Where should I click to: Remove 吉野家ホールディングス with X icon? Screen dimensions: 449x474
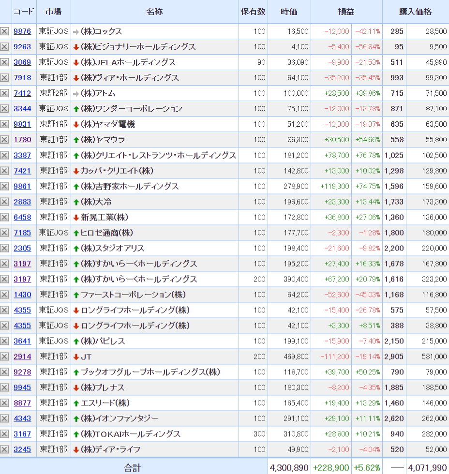(4, 186)
